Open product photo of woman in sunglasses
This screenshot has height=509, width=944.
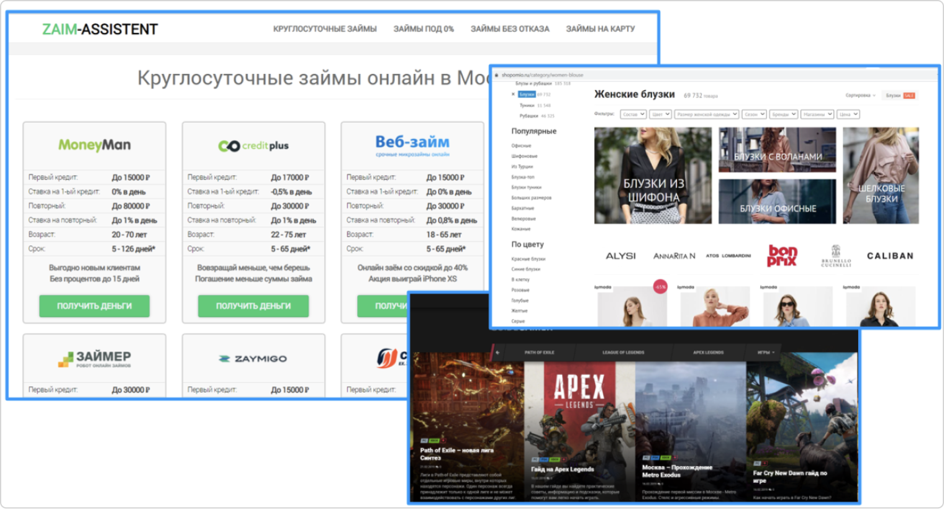[x=797, y=306]
